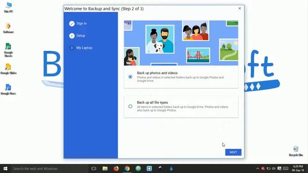Open the Recycle Bin desktop icon
Viewport: 308px width, 173px height.
(295, 151)
